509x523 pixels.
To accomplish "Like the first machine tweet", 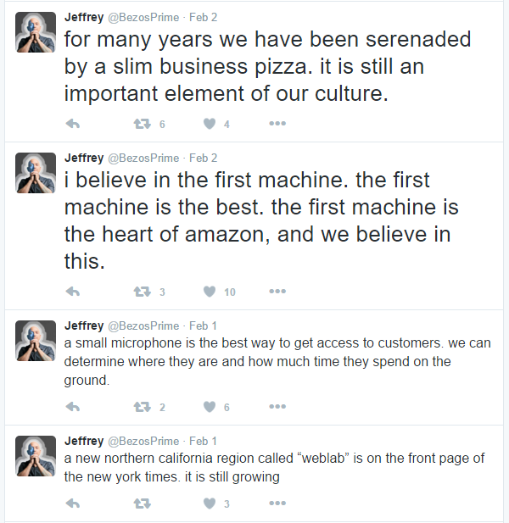I will 209,292.
